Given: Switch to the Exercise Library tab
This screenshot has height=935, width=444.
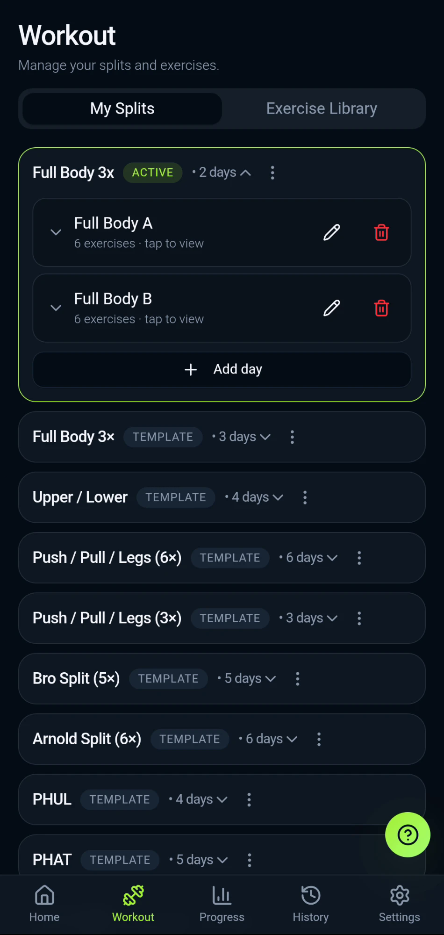Looking at the screenshot, I should pos(322,108).
